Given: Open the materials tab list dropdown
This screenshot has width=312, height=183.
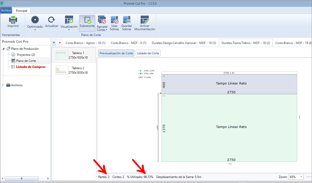Looking at the screenshot, I should (54, 43).
